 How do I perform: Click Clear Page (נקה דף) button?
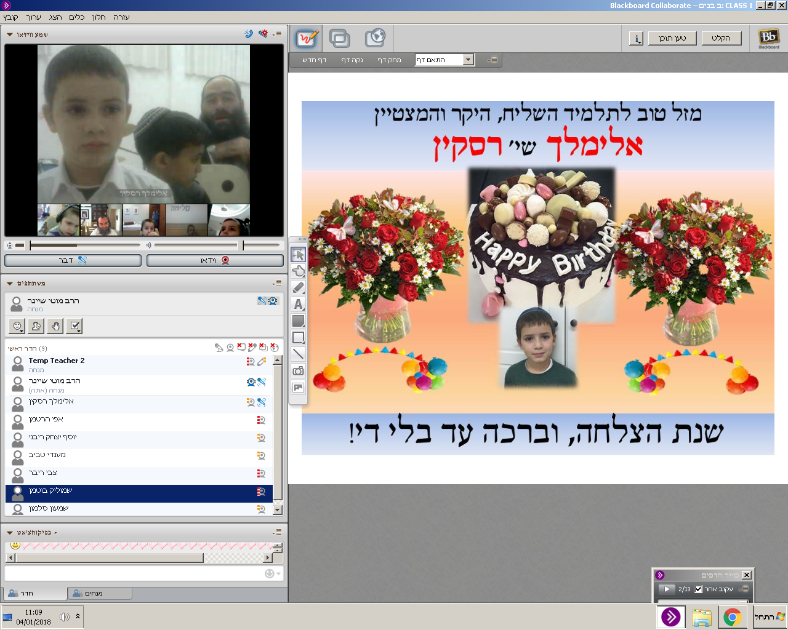[x=352, y=60]
